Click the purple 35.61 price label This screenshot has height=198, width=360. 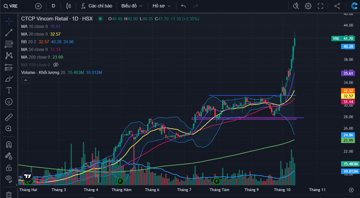(x=348, y=73)
